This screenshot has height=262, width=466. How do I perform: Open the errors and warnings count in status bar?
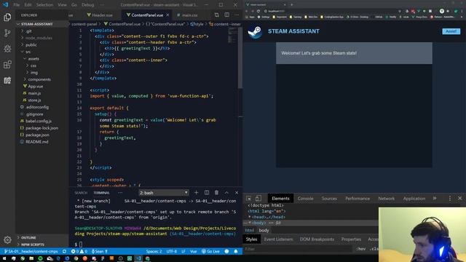(79, 251)
